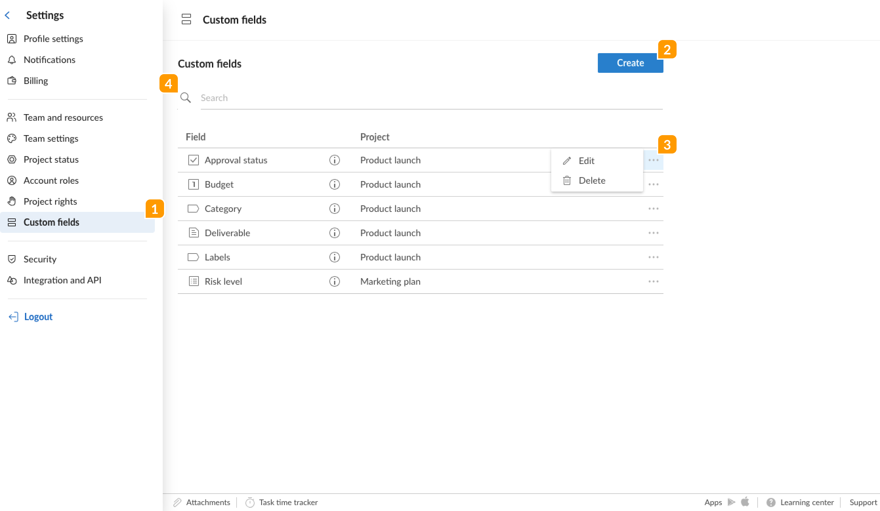Open Project status via its target icon
The width and height of the screenshot is (880, 511).
coord(12,159)
